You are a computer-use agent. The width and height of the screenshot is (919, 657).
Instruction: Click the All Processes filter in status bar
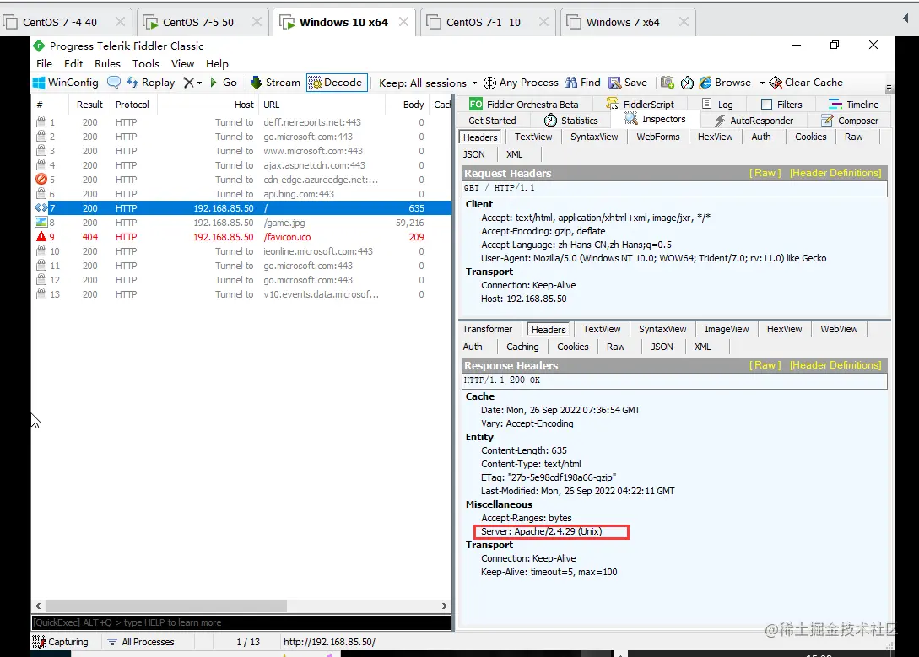tap(141, 642)
